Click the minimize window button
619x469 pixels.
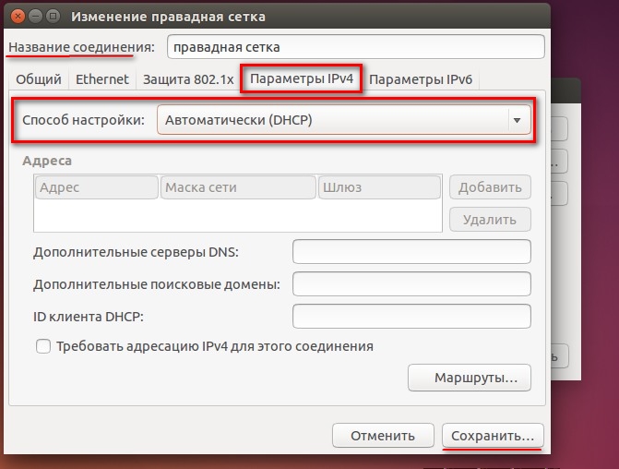point(35,17)
